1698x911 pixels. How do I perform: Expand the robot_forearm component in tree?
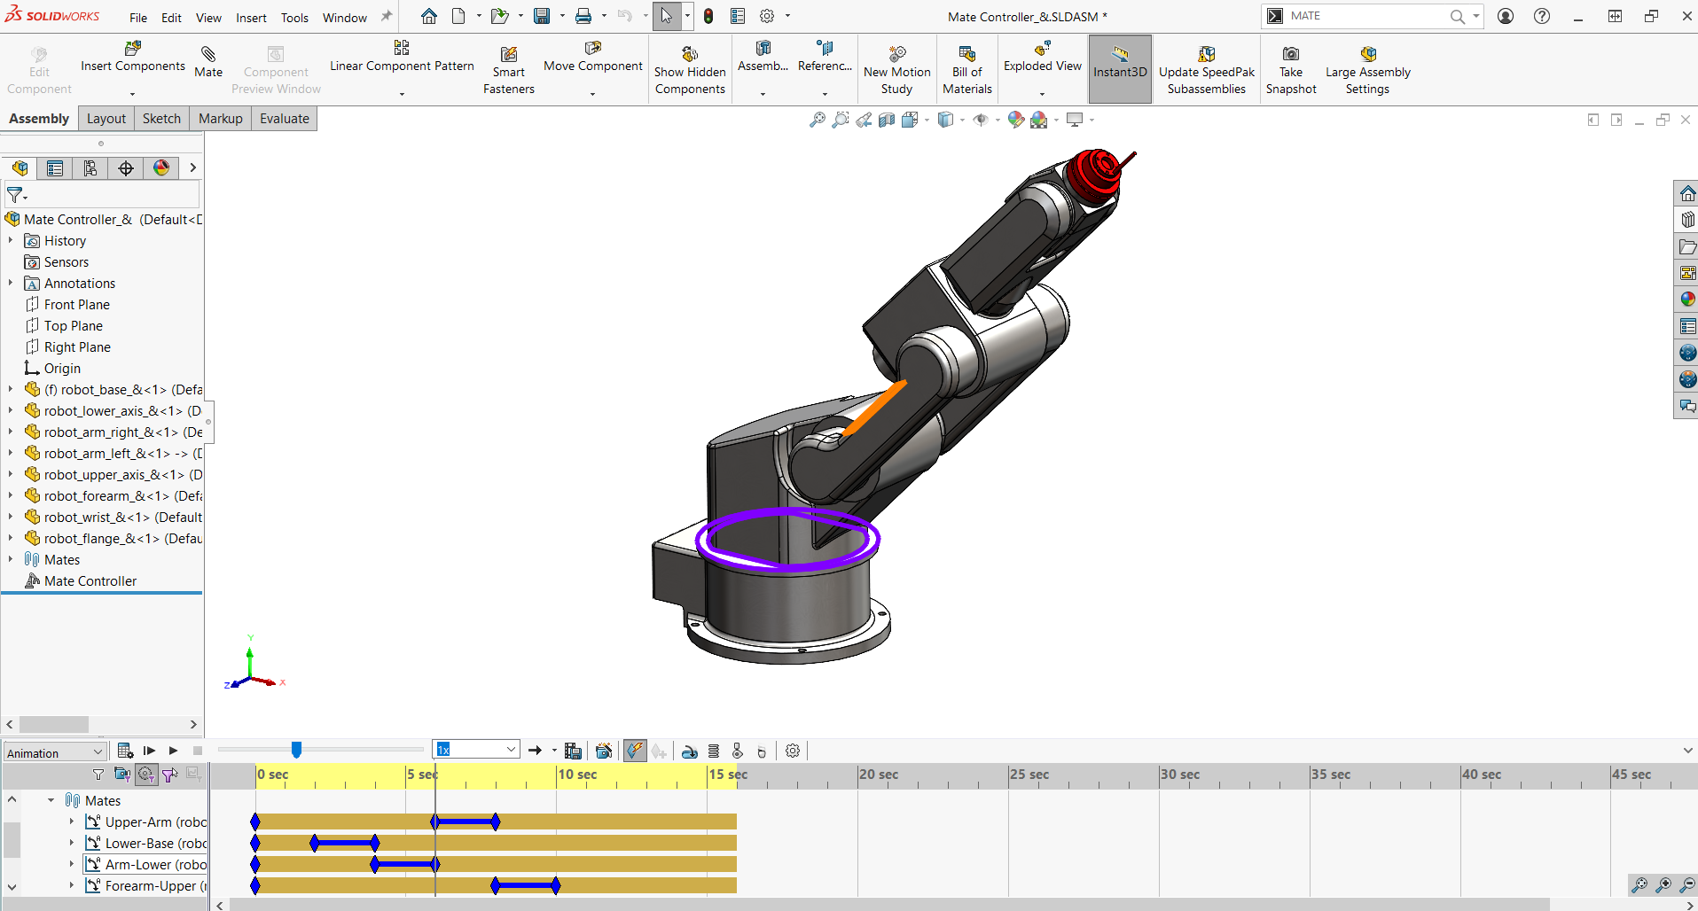tap(11, 496)
